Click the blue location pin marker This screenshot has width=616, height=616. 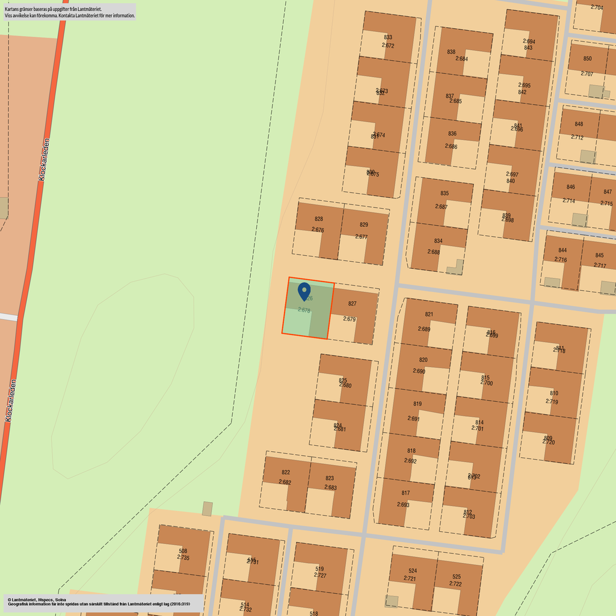[304, 292]
